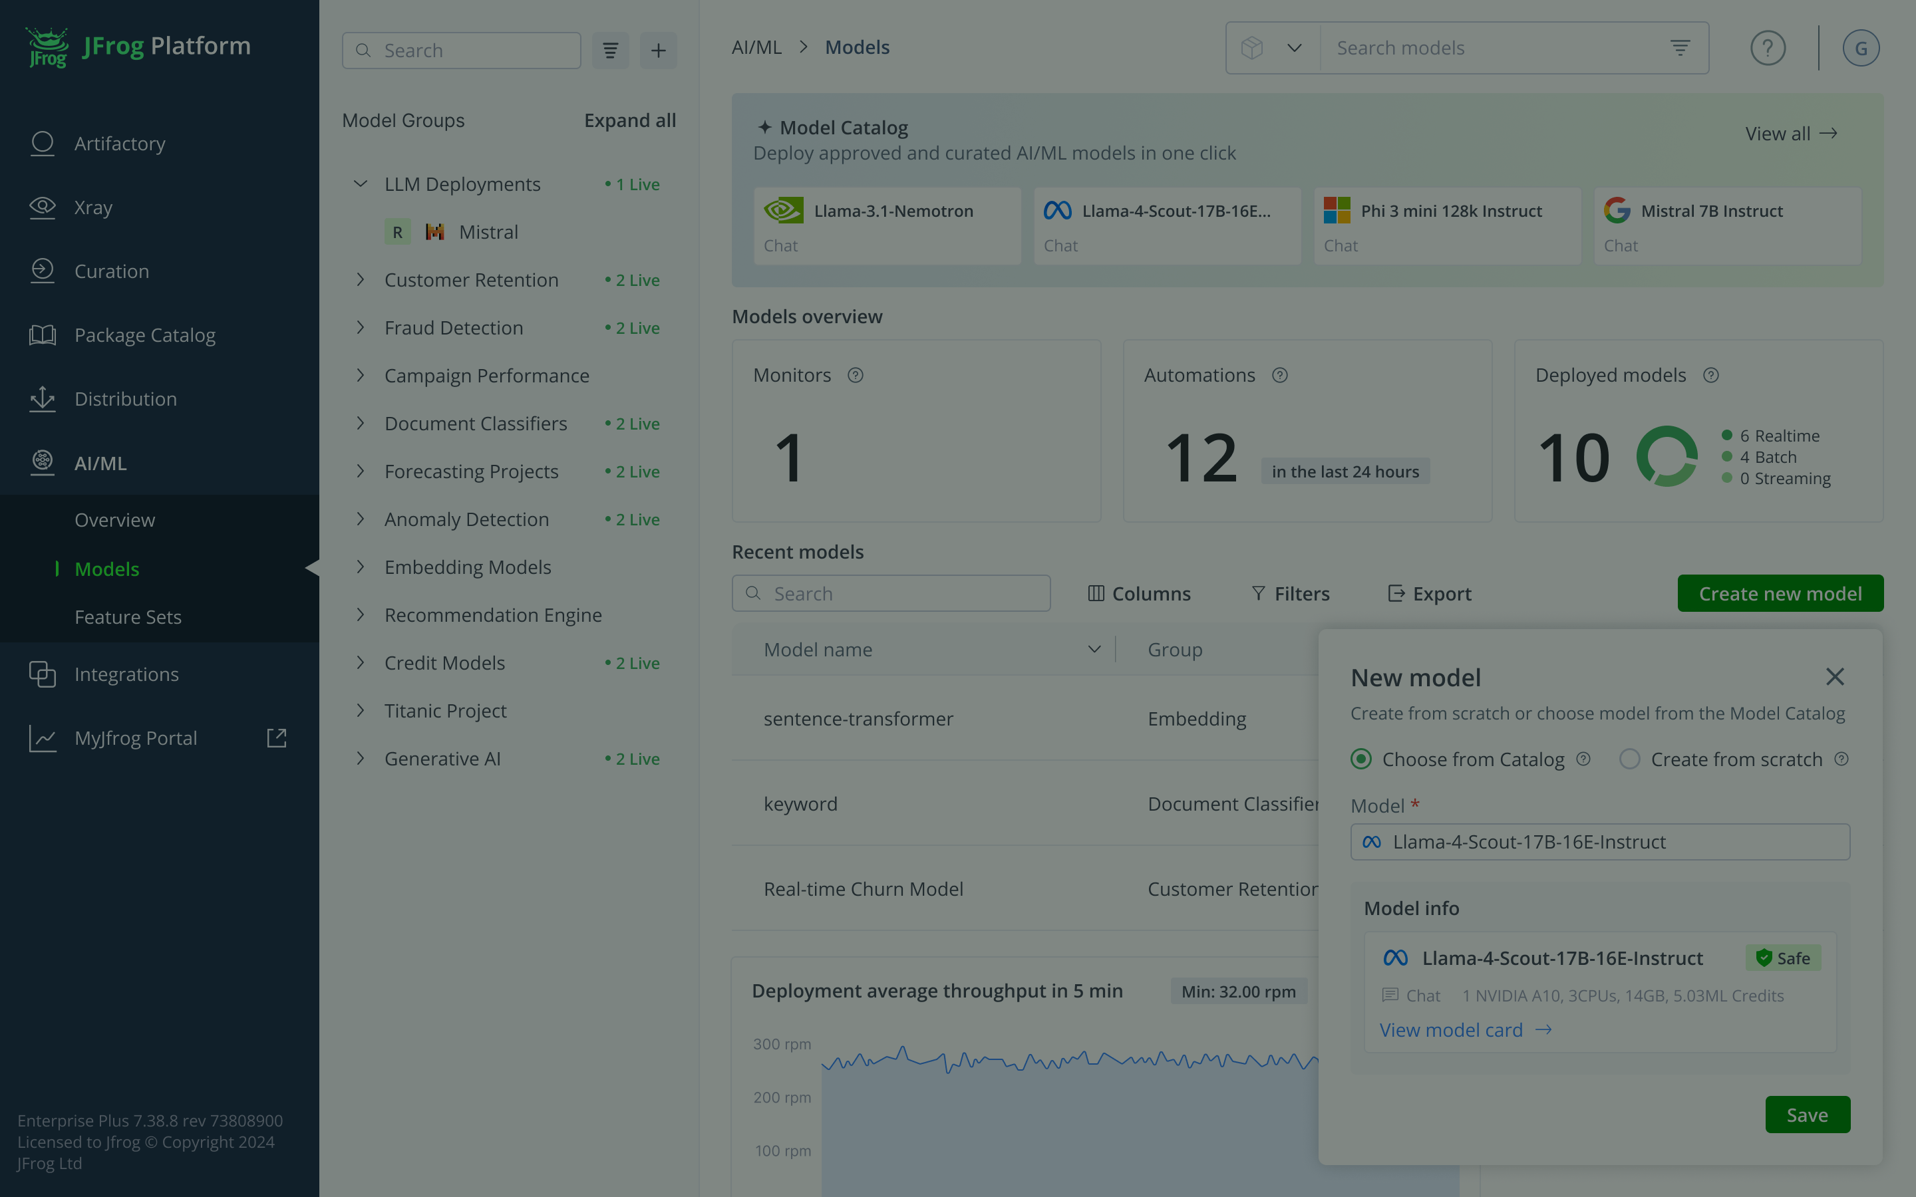Close the New model dialog
This screenshot has height=1197, width=1916.
[x=1834, y=677]
